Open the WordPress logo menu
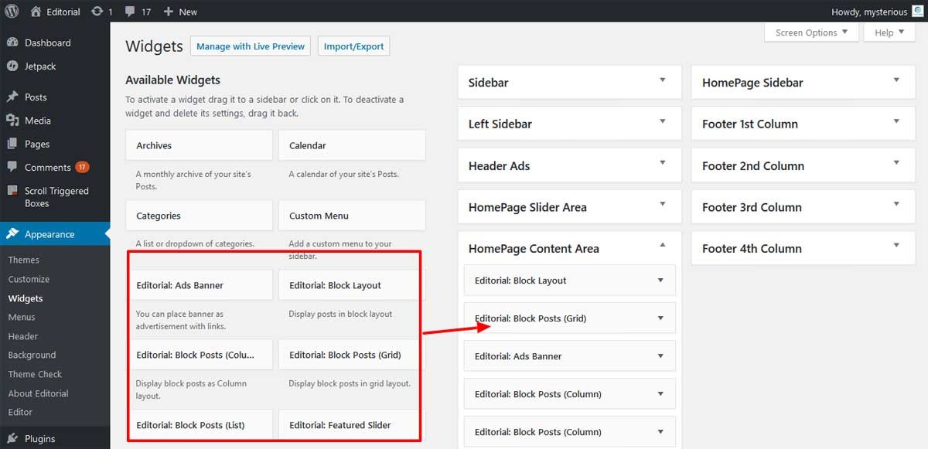 pos(12,12)
